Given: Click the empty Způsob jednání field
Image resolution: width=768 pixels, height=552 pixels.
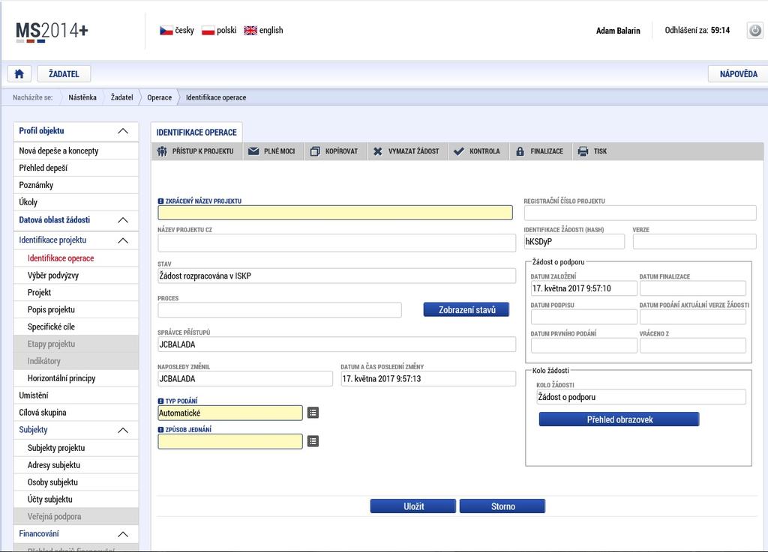Looking at the screenshot, I should pos(230,442).
